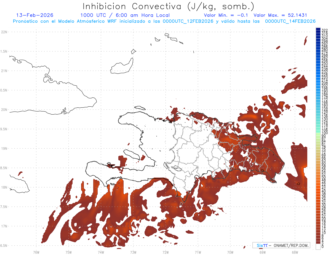The width and height of the screenshot is (331, 256).
Task: Click the "71W" longitude label
Action: point(198,252)
